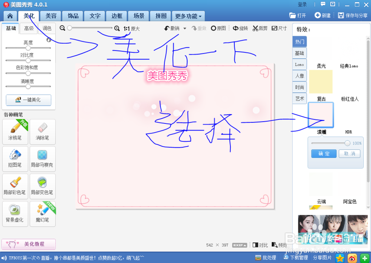Click the 亮度 brightness slider handle
Image resolution: width=371 pixels, height=263 pixels.
click(x=28, y=48)
